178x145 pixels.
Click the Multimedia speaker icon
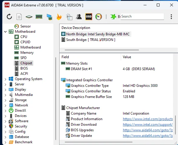[x=11, y=95]
